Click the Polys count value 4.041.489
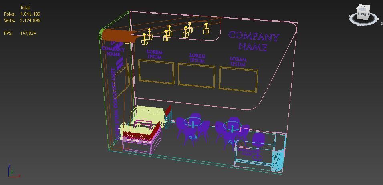The image size is (383, 185). coord(30,14)
